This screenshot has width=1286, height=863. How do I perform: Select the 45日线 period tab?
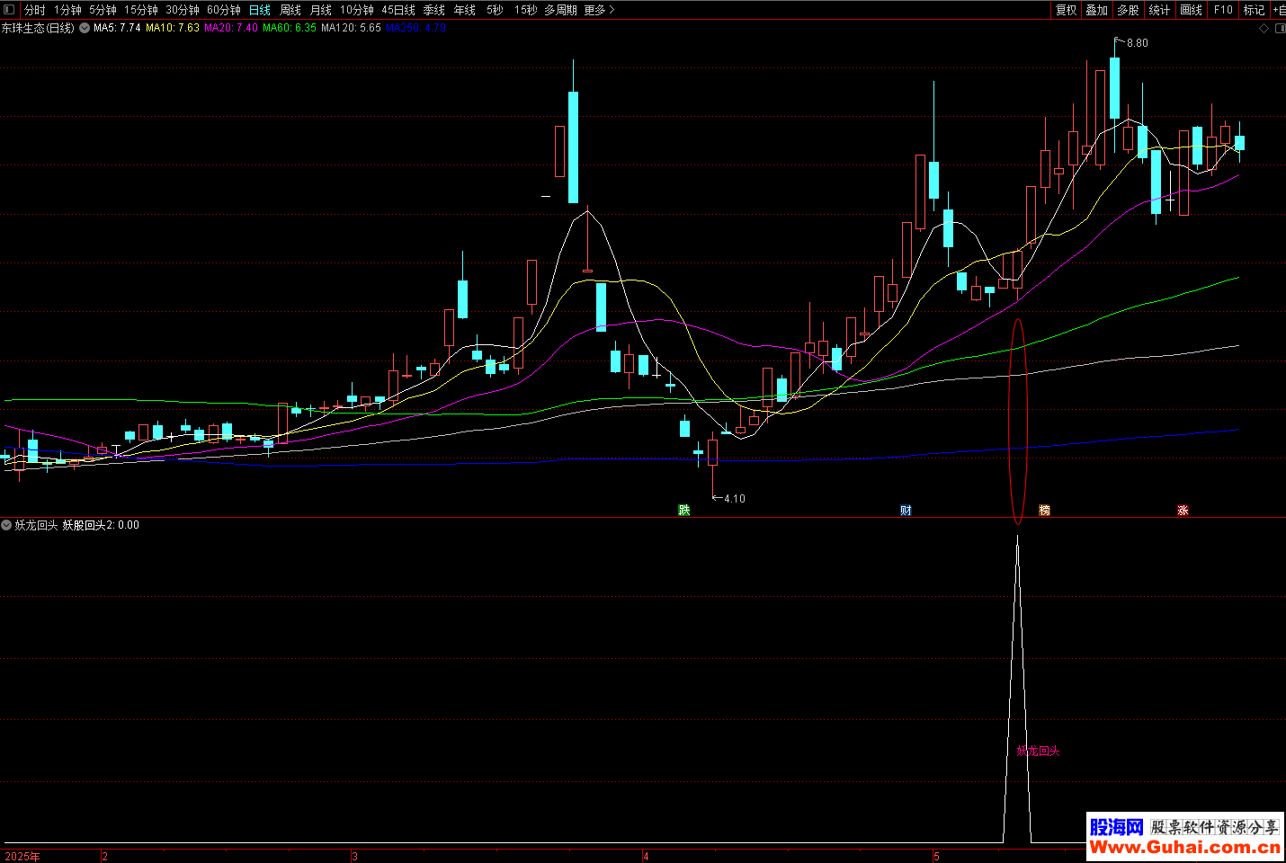coord(398,10)
